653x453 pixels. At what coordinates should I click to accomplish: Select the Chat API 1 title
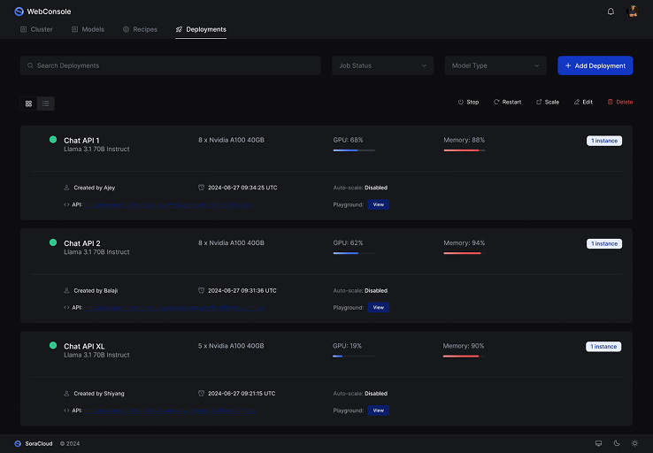tap(81, 141)
